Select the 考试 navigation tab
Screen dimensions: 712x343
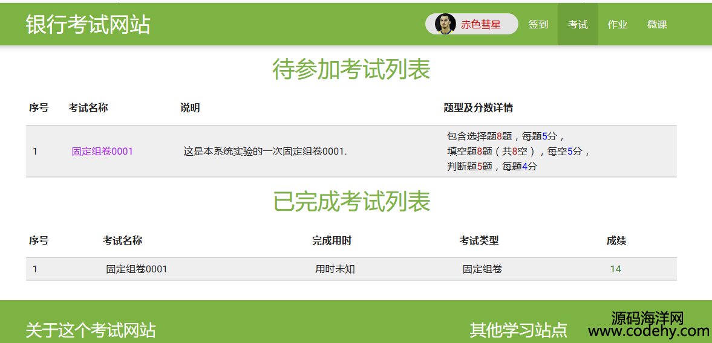click(578, 25)
